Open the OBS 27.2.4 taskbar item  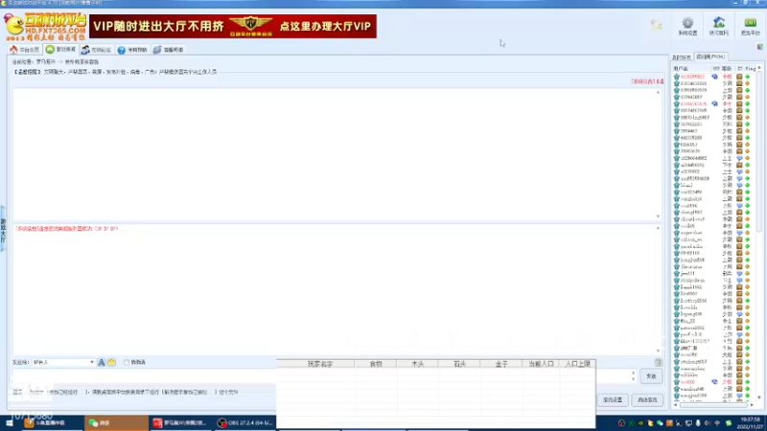(x=244, y=423)
